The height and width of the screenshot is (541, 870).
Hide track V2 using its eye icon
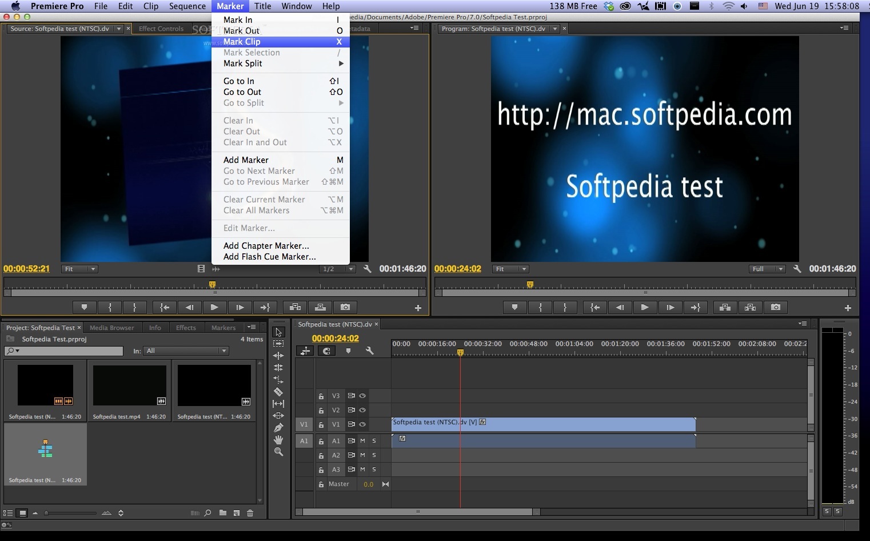[362, 410]
